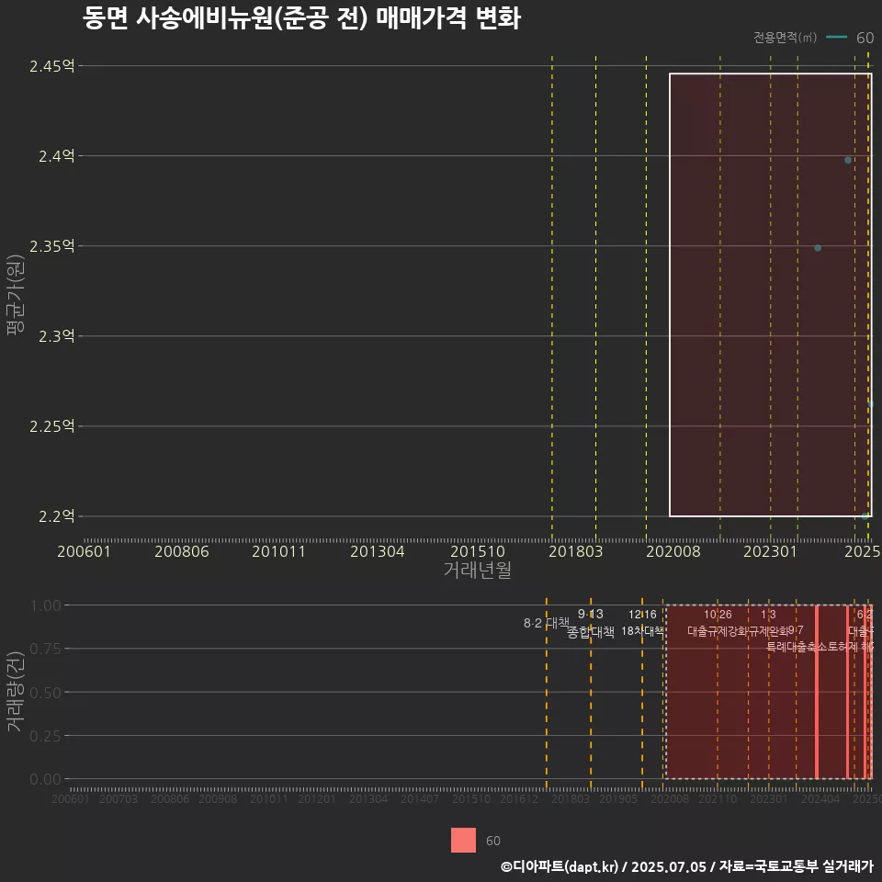Click the 12·16 18차대책 annotation
Screen dimensions: 882x882
click(x=642, y=623)
